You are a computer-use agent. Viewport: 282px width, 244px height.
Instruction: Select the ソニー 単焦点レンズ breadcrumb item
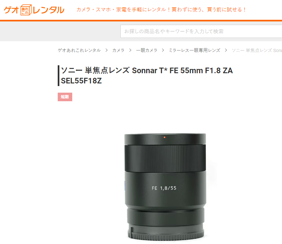tap(257, 50)
